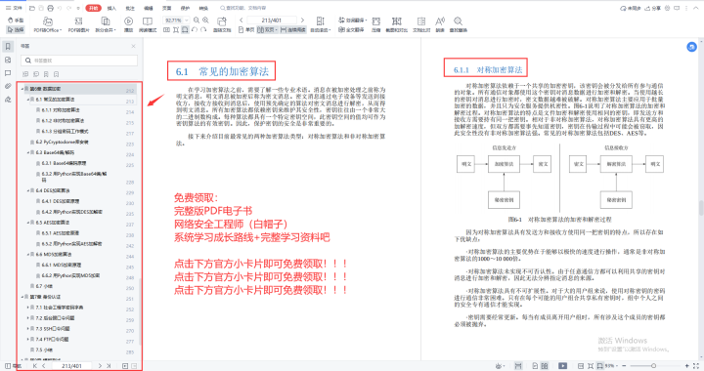Switch to 阅读模式 reading mode

tap(148, 24)
